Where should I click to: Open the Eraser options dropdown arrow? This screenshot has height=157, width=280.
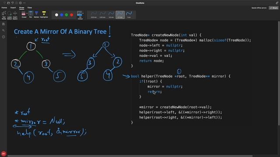[27, 14]
